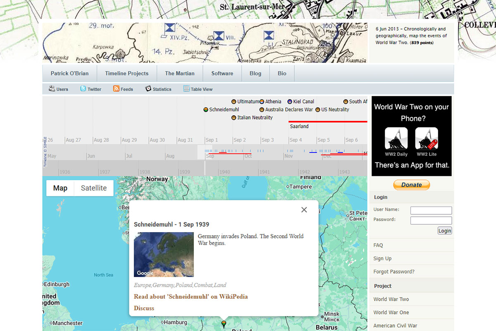Open the Twitter link
The image size is (496, 331).
(91, 89)
